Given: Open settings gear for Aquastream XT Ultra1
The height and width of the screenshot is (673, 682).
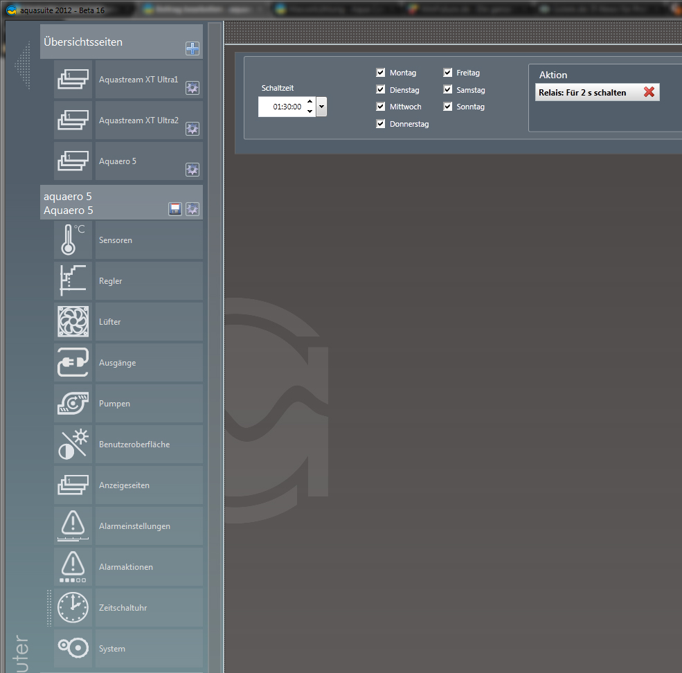Looking at the screenshot, I should pos(192,88).
